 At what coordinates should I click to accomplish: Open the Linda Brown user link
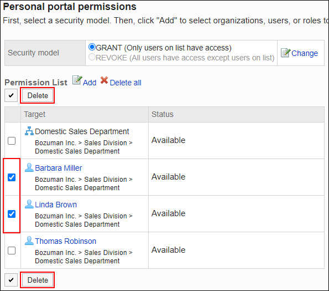pos(56,205)
